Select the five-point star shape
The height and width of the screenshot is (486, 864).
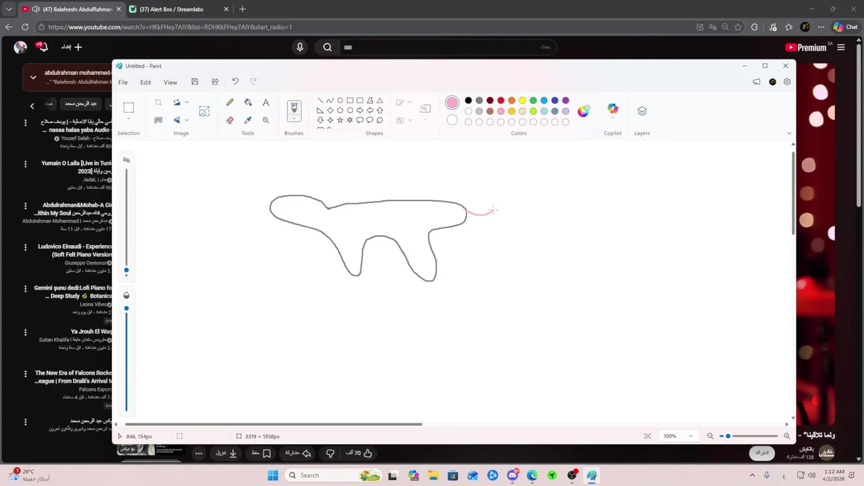click(x=340, y=120)
